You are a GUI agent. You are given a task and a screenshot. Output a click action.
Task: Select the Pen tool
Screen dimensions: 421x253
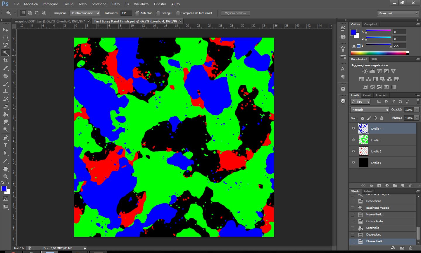pyautogui.click(x=6, y=138)
